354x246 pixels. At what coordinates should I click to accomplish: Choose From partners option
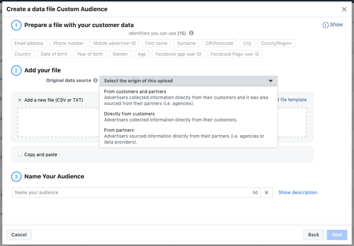(x=188, y=136)
